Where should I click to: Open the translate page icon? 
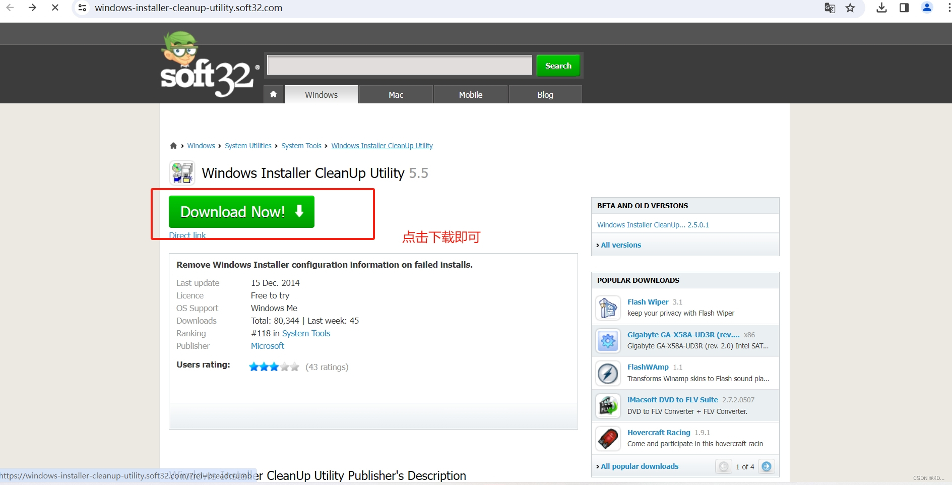tap(830, 8)
